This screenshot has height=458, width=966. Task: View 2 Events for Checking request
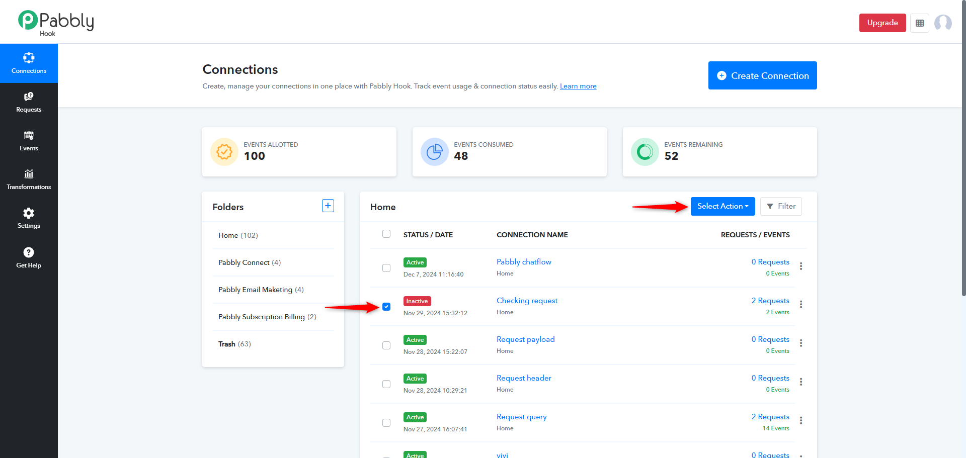(x=778, y=312)
